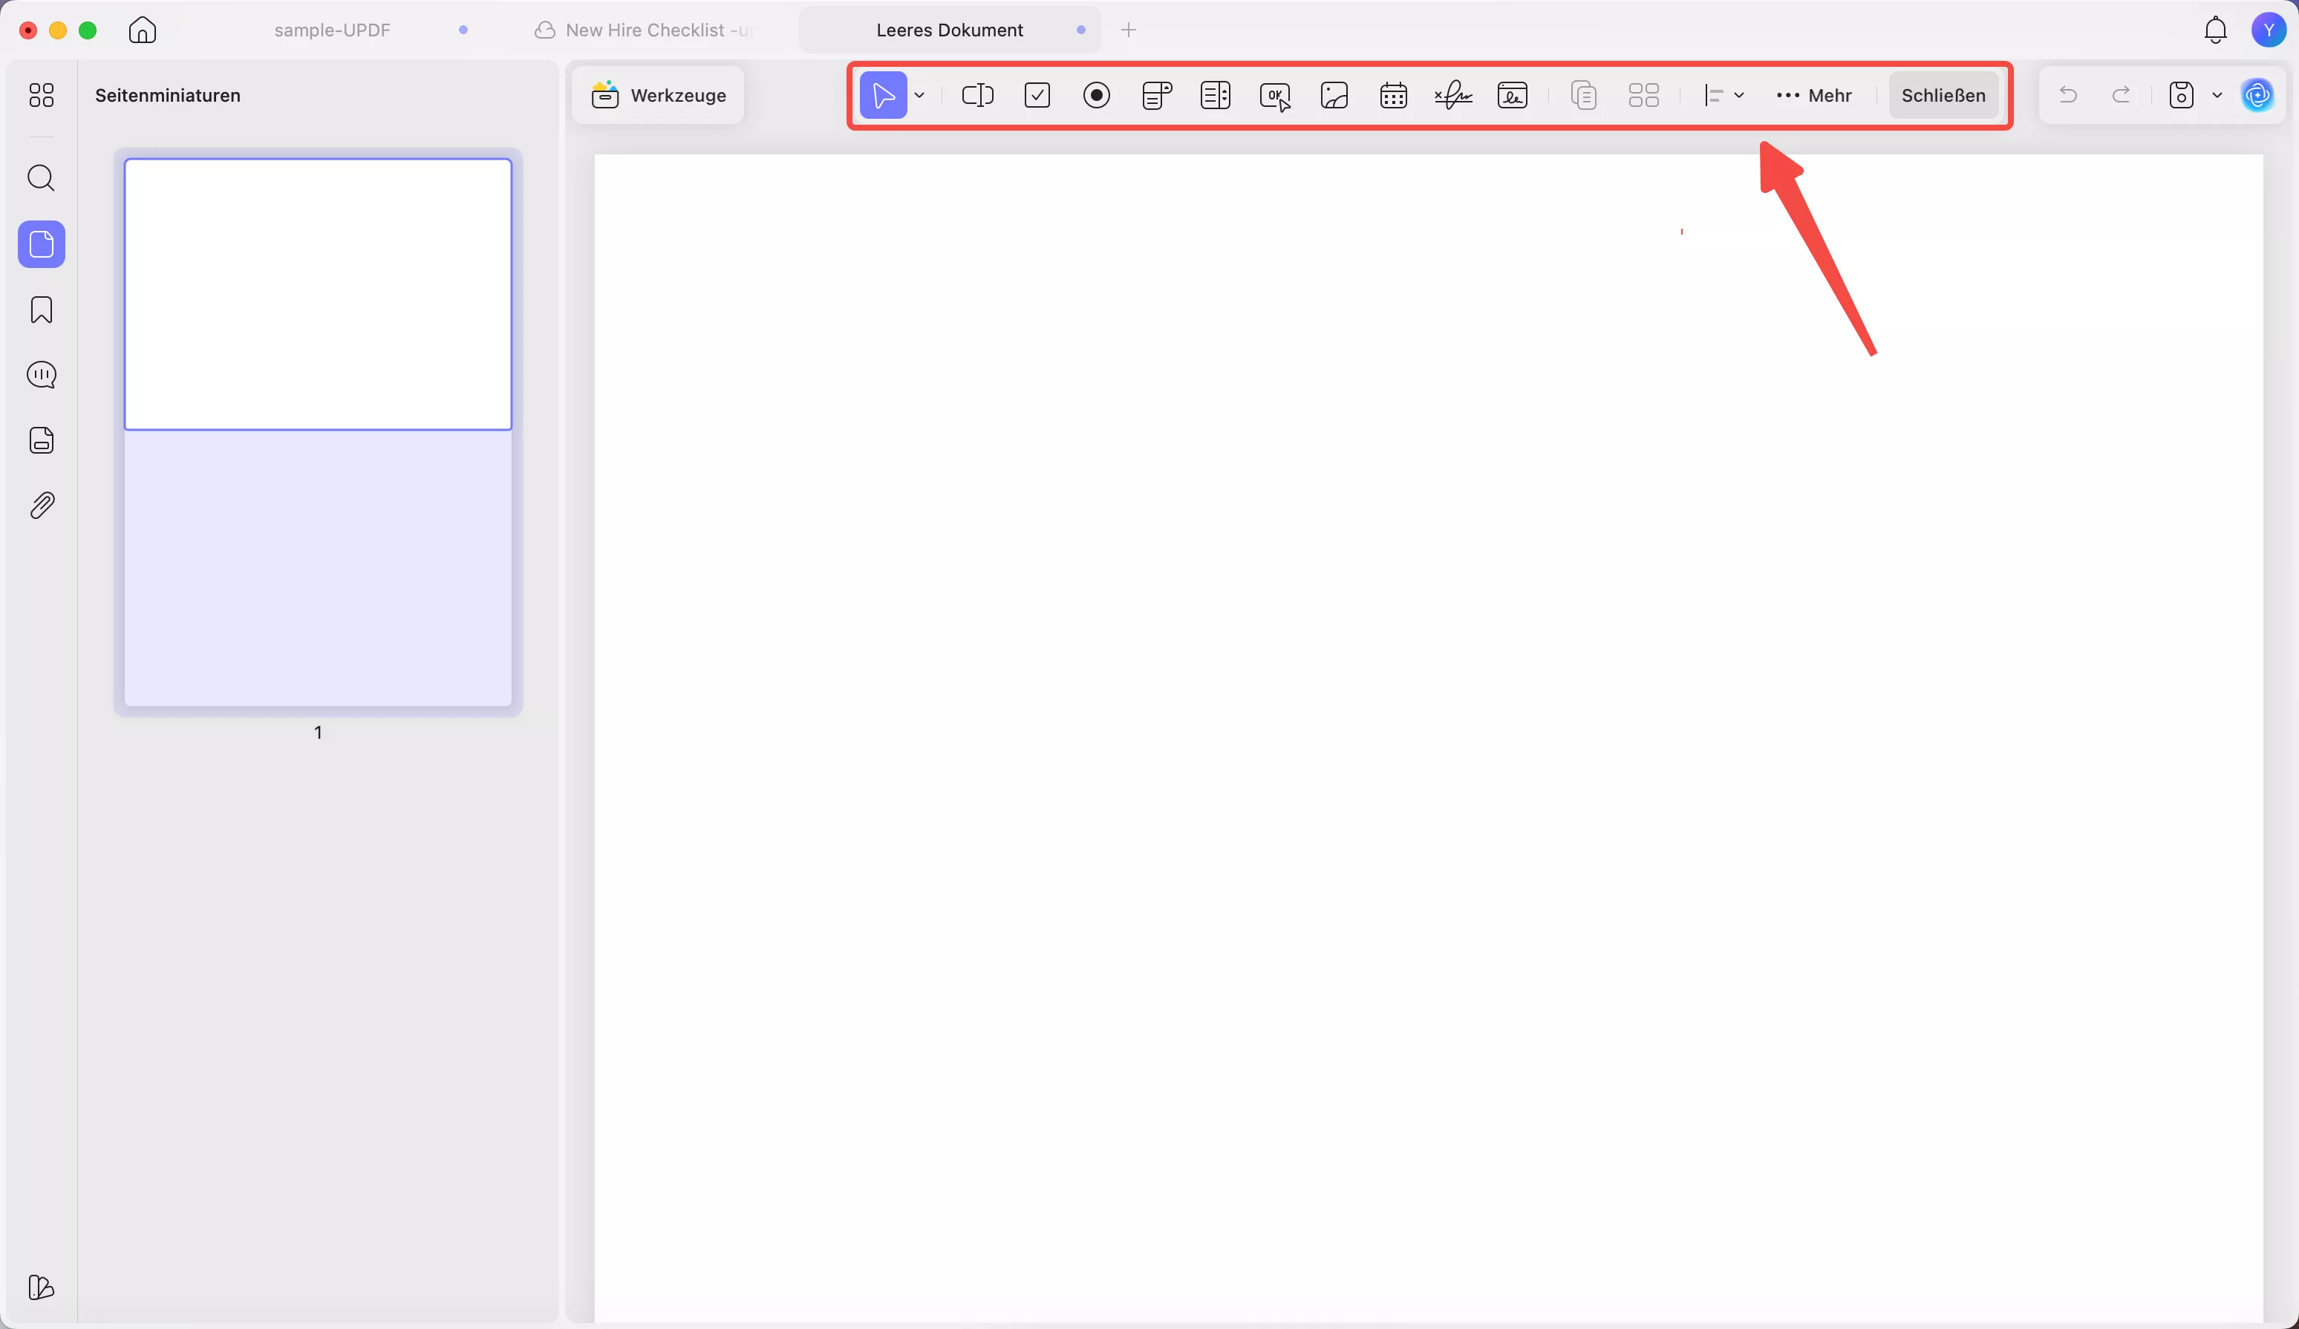Expand the selection arrow tool dropdown
Screen dimensions: 2299x1329
pyautogui.click(x=919, y=95)
